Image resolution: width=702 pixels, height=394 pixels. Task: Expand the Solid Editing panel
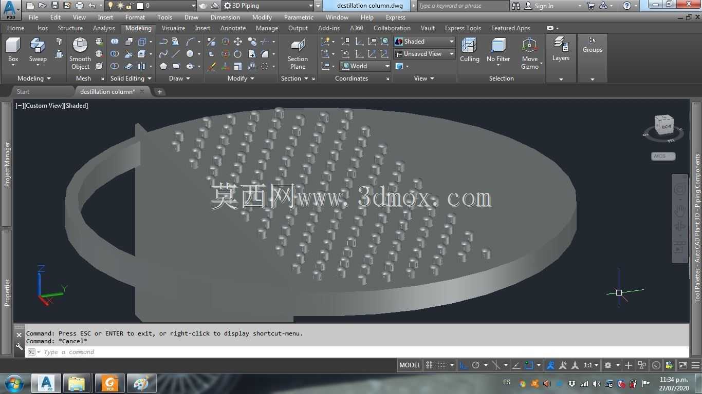click(x=131, y=78)
